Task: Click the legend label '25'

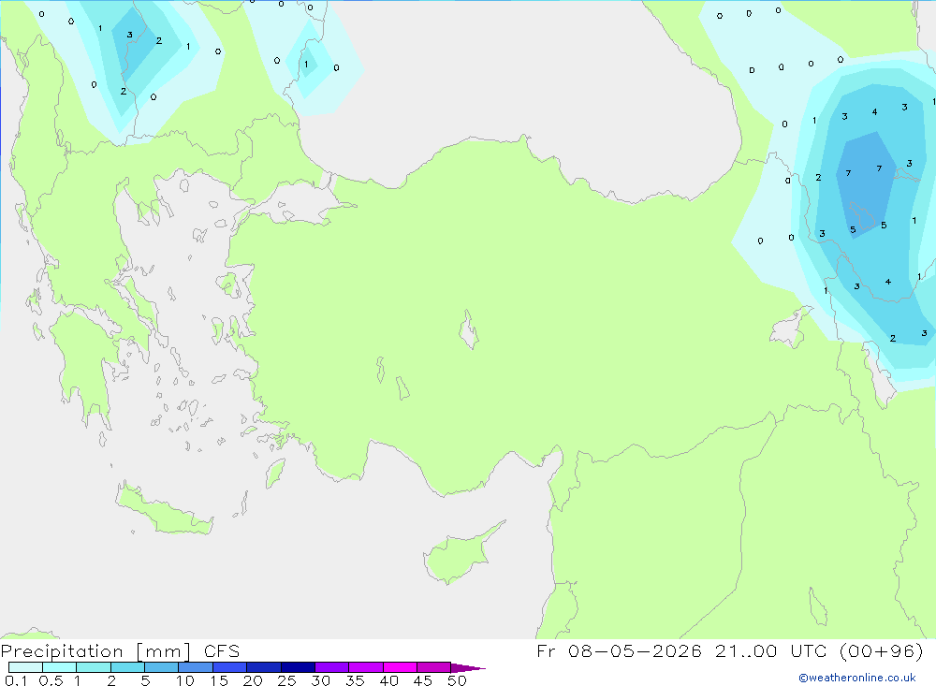Action: coord(286,680)
